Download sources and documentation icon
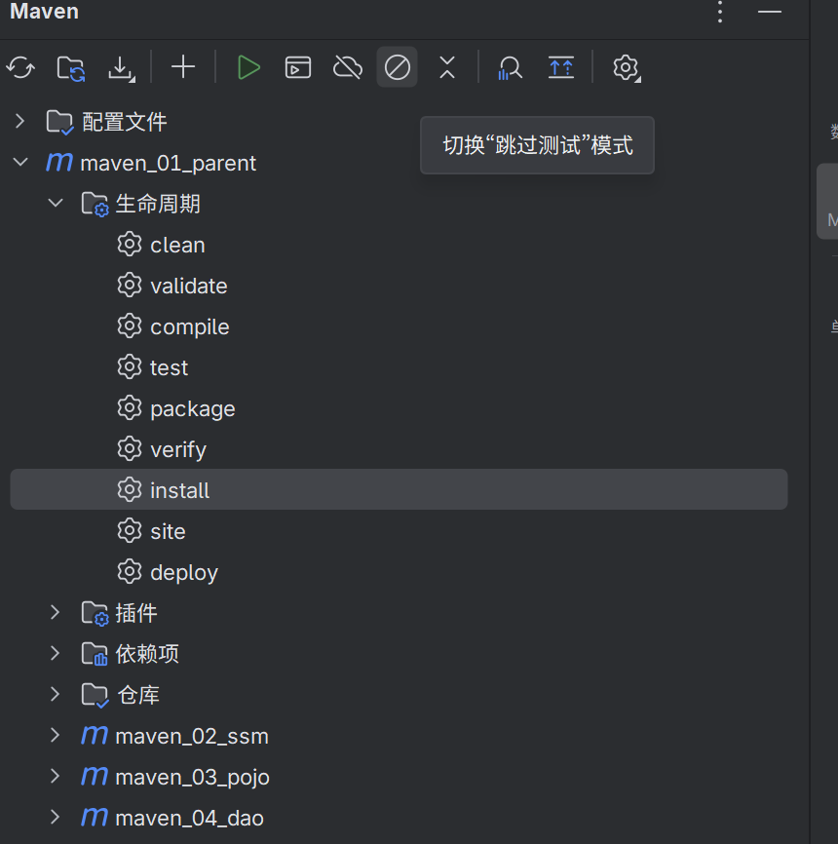Screen dimensions: 838x844 (x=122, y=68)
